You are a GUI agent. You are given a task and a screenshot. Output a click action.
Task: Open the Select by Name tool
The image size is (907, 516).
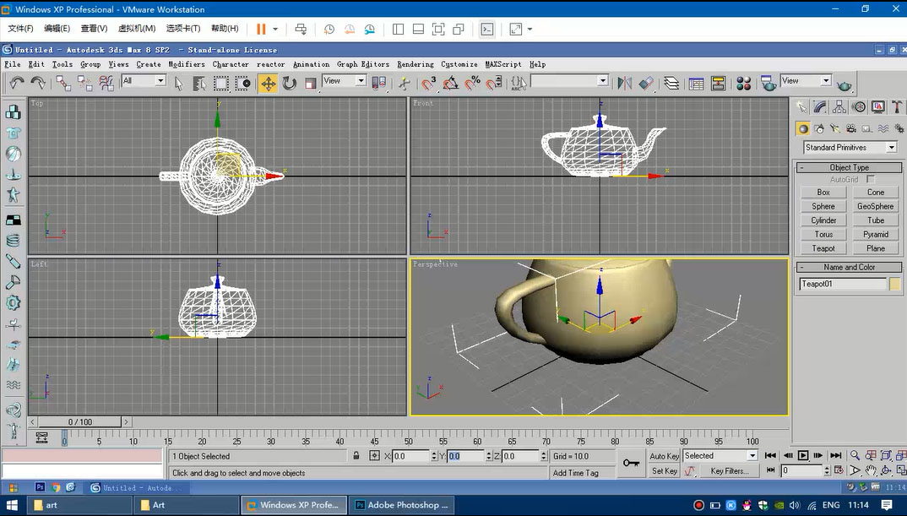click(x=199, y=84)
